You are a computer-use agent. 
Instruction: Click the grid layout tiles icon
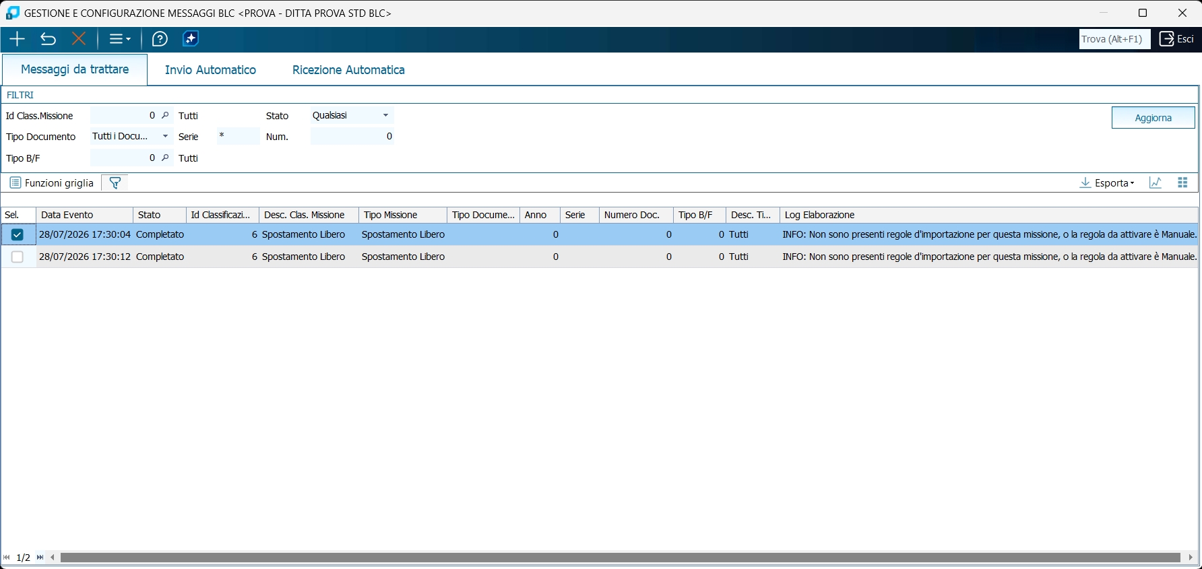click(x=1182, y=182)
